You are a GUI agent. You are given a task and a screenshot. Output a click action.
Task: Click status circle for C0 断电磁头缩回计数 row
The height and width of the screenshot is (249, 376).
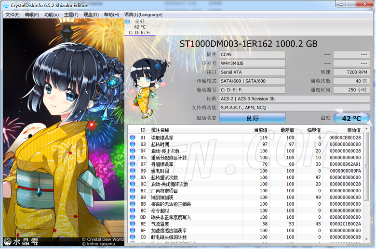click(132, 237)
